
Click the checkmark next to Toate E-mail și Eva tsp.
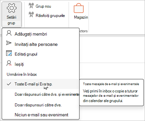point(9,84)
